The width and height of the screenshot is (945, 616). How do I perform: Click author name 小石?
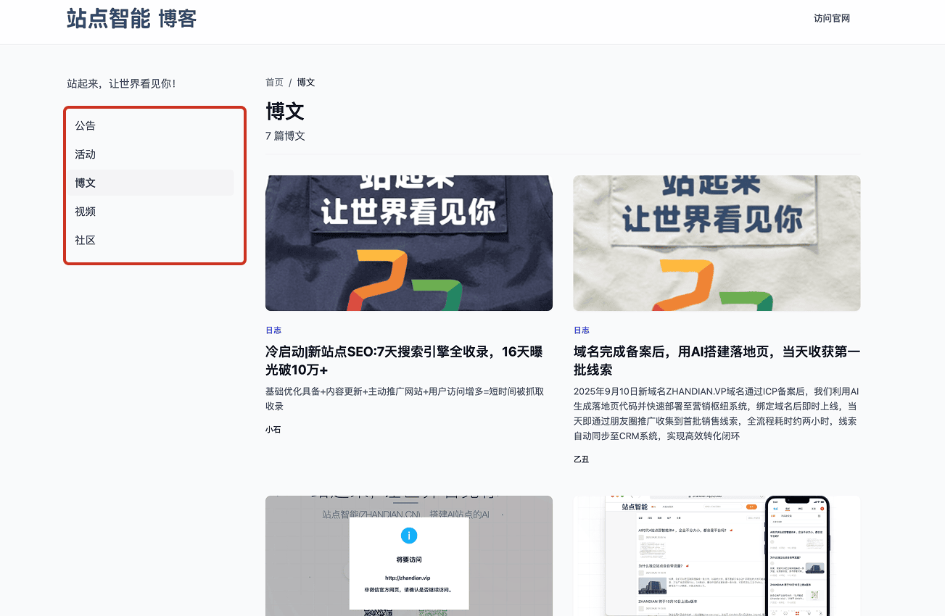(273, 430)
